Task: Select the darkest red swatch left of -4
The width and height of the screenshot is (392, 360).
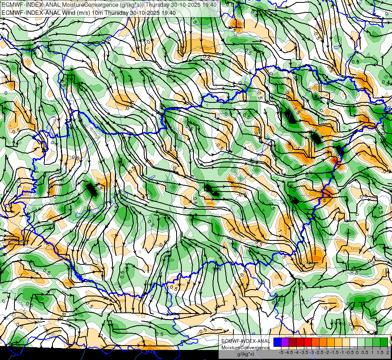Action: tap(293, 342)
